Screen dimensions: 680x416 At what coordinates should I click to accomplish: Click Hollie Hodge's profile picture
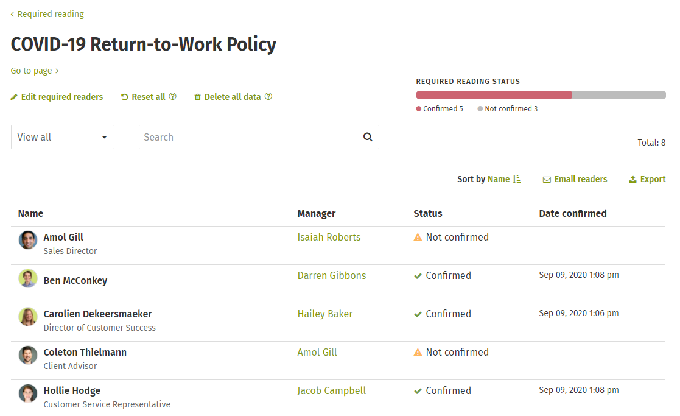coord(28,393)
